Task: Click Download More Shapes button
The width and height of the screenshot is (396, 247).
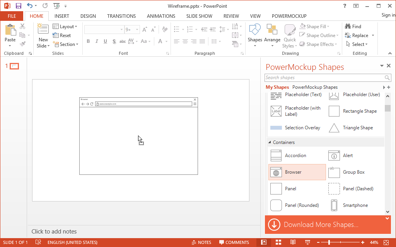Action: tap(328, 224)
